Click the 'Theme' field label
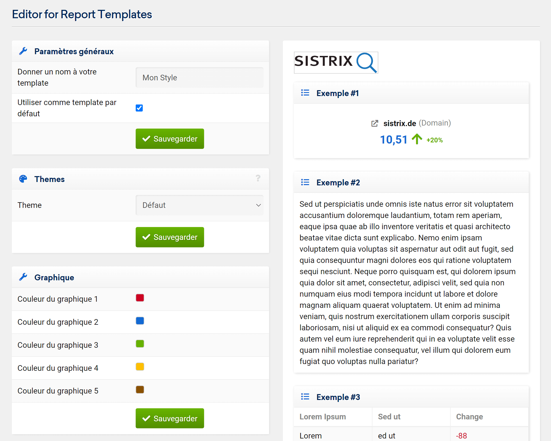Image resolution: width=551 pixels, height=441 pixels. pyautogui.click(x=30, y=205)
